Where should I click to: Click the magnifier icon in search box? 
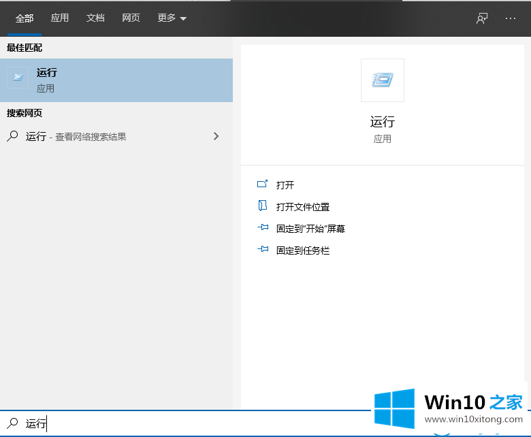pos(12,423)
